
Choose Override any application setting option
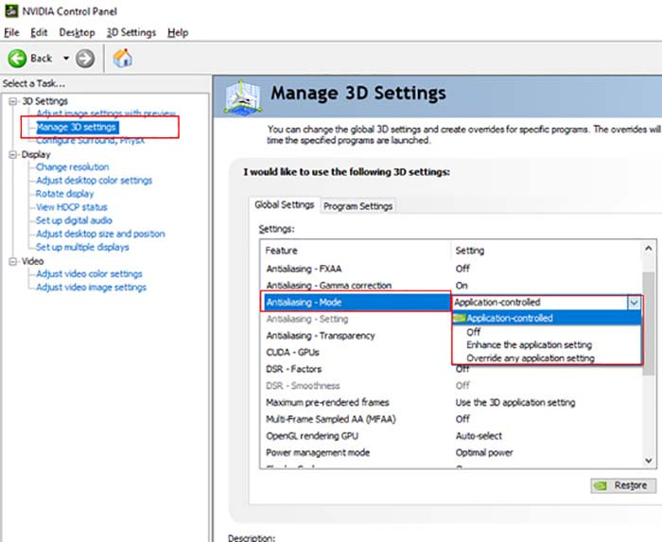click(547, 358)
